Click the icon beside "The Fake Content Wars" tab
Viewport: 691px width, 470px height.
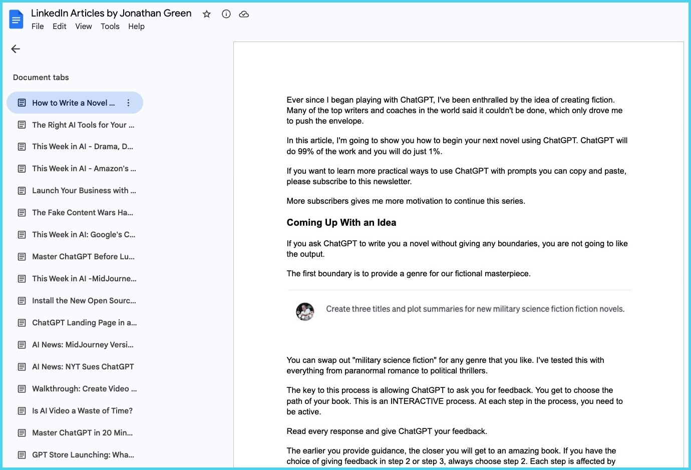(x=21, y=212)
